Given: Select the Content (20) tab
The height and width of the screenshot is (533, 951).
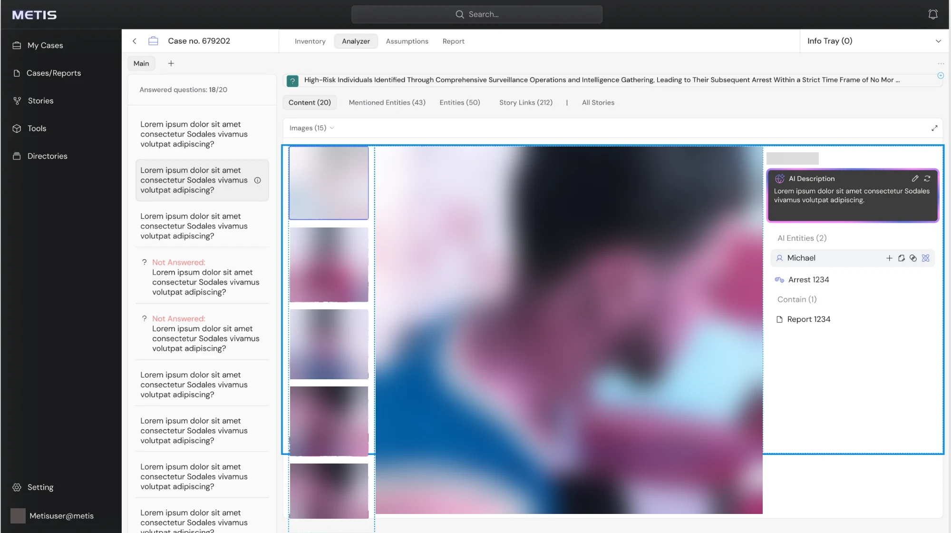Looking at the screenshot, I should pos(310,102).
